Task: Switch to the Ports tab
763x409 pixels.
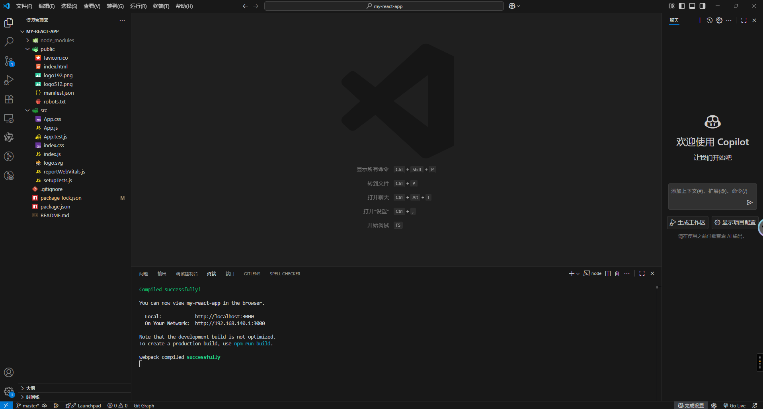Action: (x=230, y=274)
